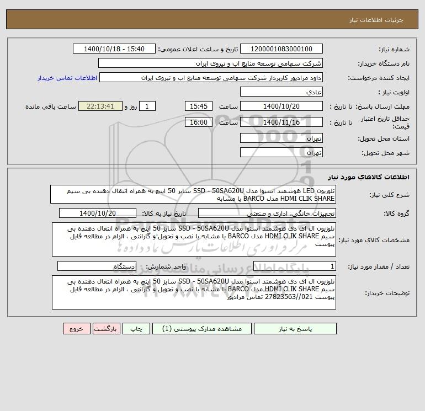Click the واحد شمارش field دستگاه
The width and height of the screenshot is (425, 411).
click(x=97, y=266)
